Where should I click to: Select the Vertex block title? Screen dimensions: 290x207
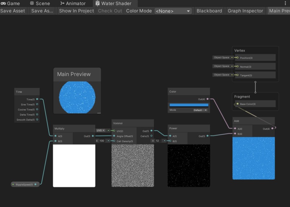click(240, 51)
